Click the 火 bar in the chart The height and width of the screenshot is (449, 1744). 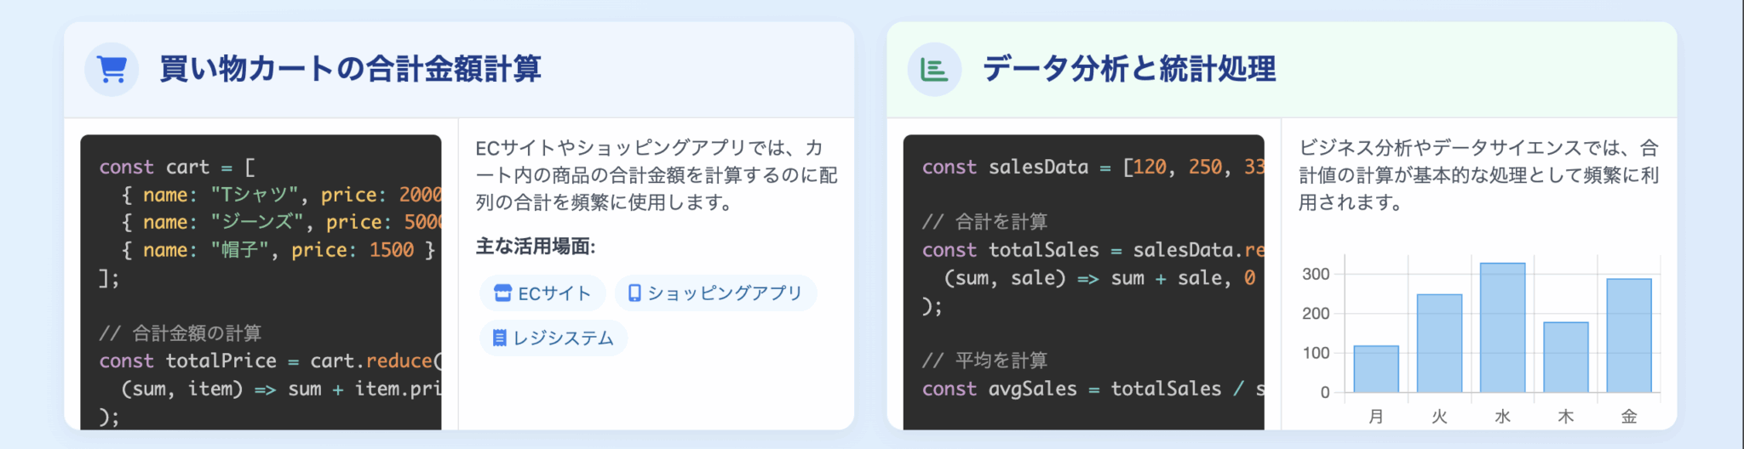pos(1439,344)
